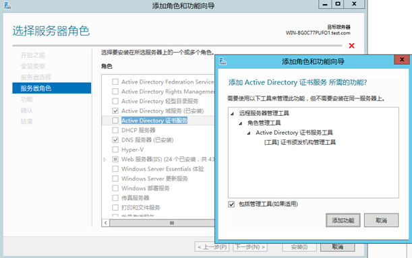Select 服务器角色 wizard step
Screen dimensions: 412x258
[52, 88]
